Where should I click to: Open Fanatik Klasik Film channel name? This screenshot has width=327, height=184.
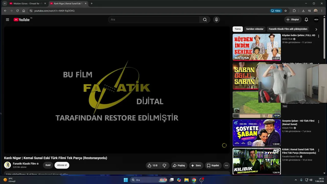[25, 164]
